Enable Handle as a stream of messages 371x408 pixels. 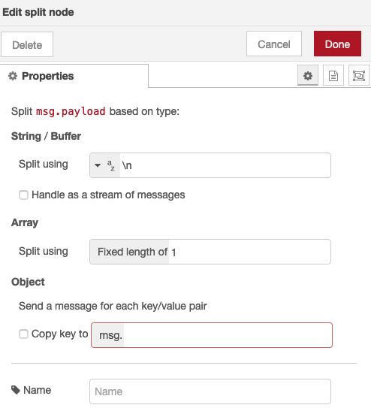(x=23, y=195)
